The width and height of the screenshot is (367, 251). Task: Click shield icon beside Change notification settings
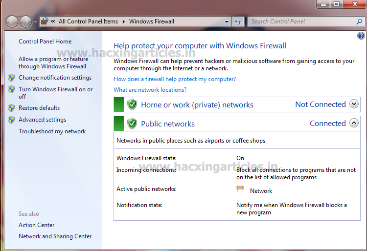click(11, 78)
